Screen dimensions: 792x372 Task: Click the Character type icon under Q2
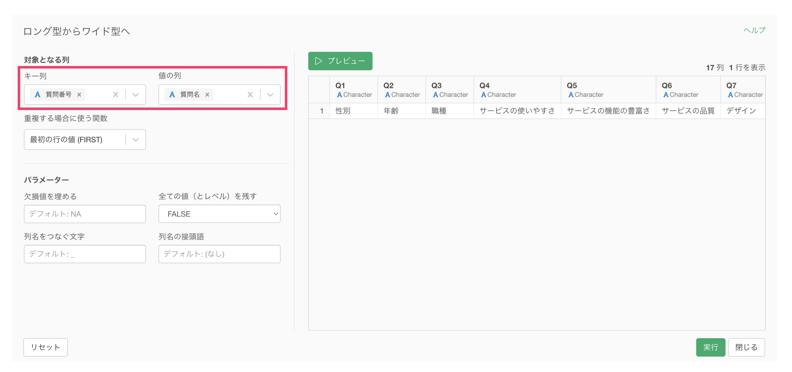(x=387, y=95)
